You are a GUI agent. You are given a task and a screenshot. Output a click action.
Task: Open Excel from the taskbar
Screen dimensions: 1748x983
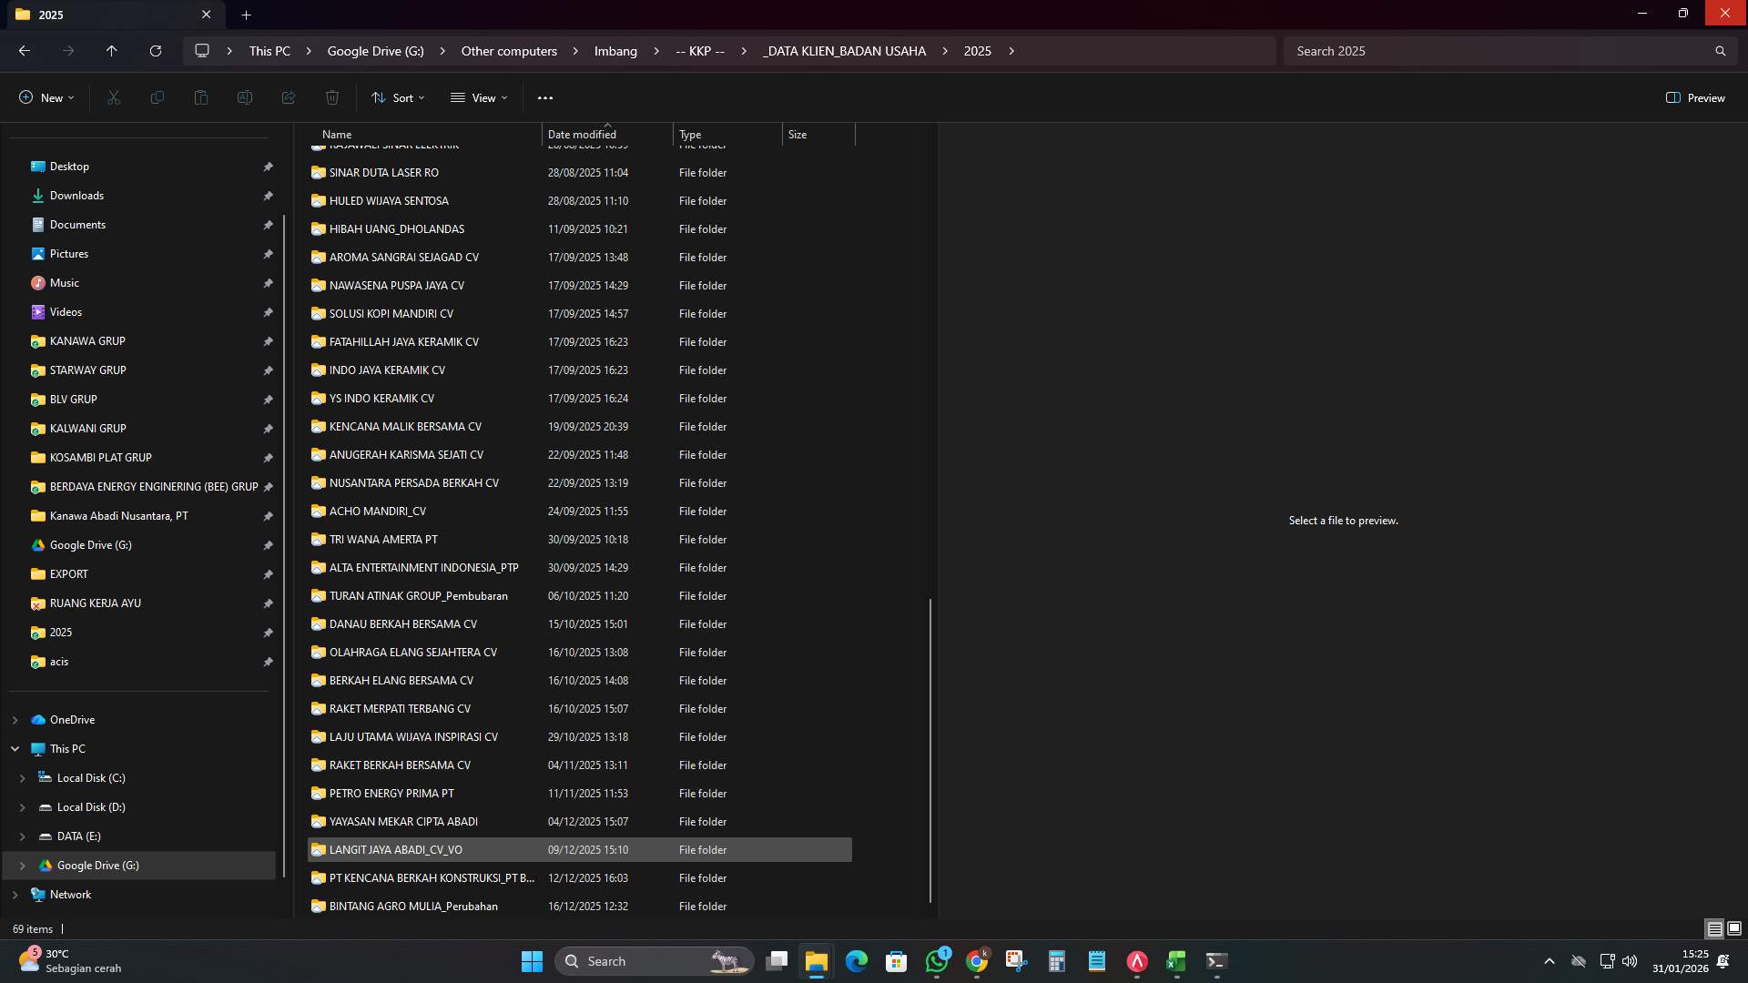[x=1175, y=961]
